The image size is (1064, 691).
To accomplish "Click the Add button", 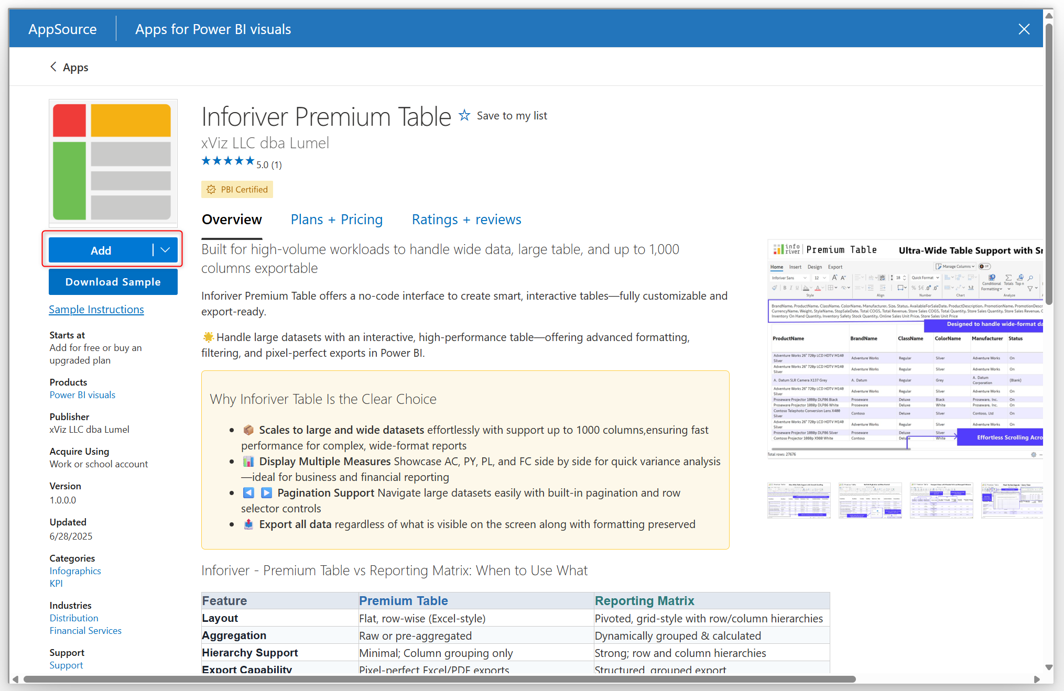I will pos(101,250).
